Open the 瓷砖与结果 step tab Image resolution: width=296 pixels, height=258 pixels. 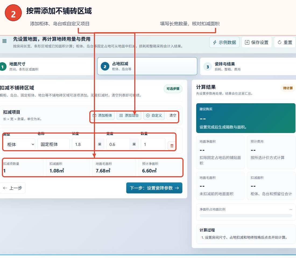point(248,67)
